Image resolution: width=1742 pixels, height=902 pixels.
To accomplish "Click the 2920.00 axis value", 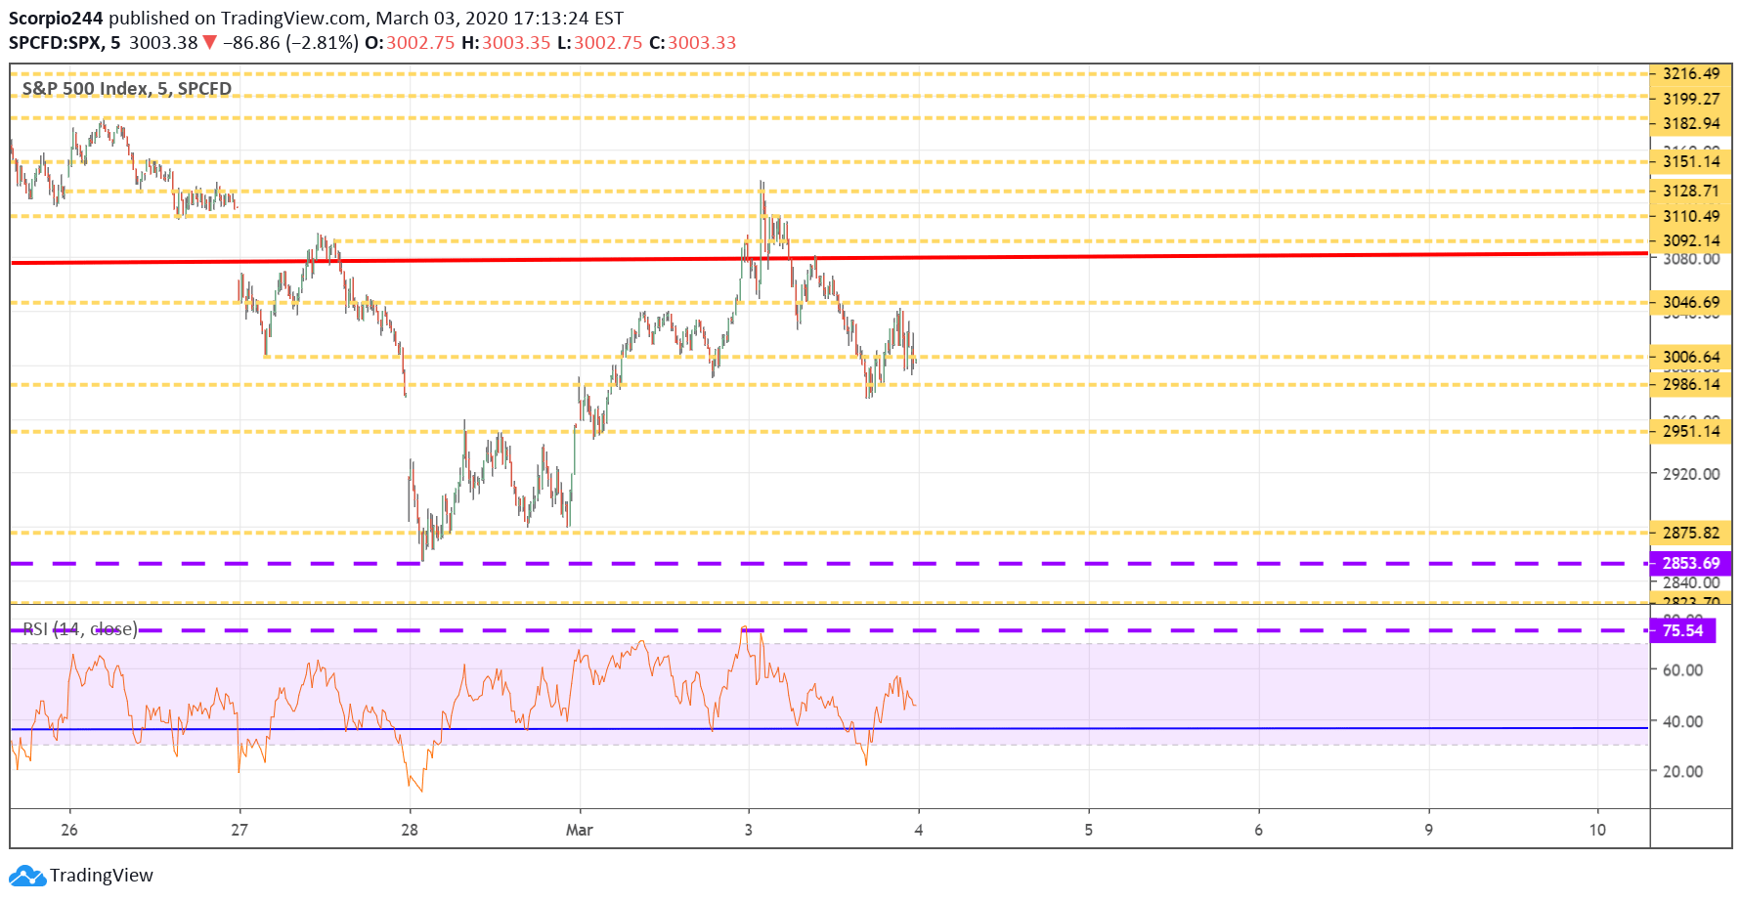I will tap(1691, 474).
